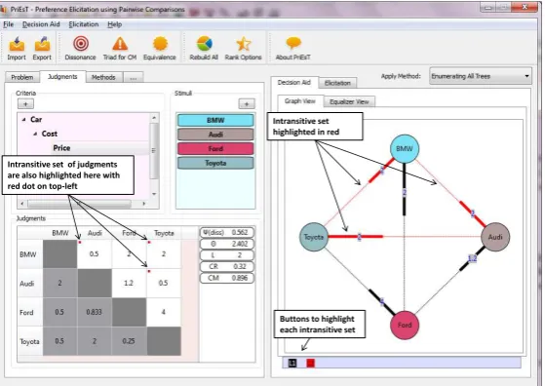This screenshot has height=386, width=545.
Task: Open the Decision Aid menu
Action: coord(41,24)
